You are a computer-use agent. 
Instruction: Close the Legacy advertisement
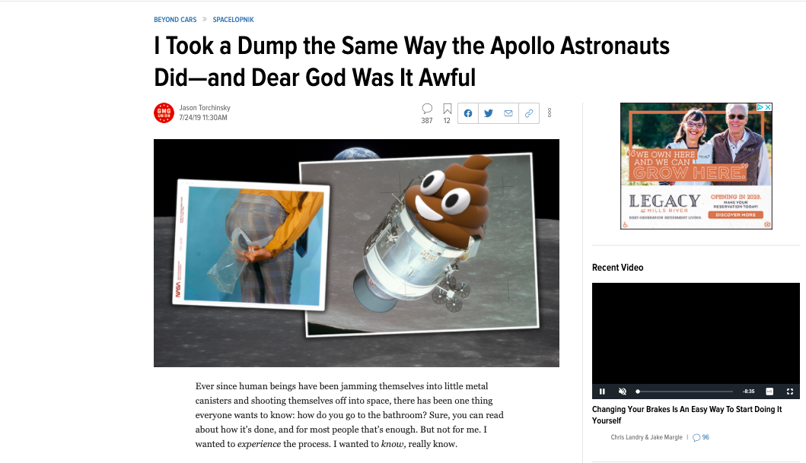[768, 107]
